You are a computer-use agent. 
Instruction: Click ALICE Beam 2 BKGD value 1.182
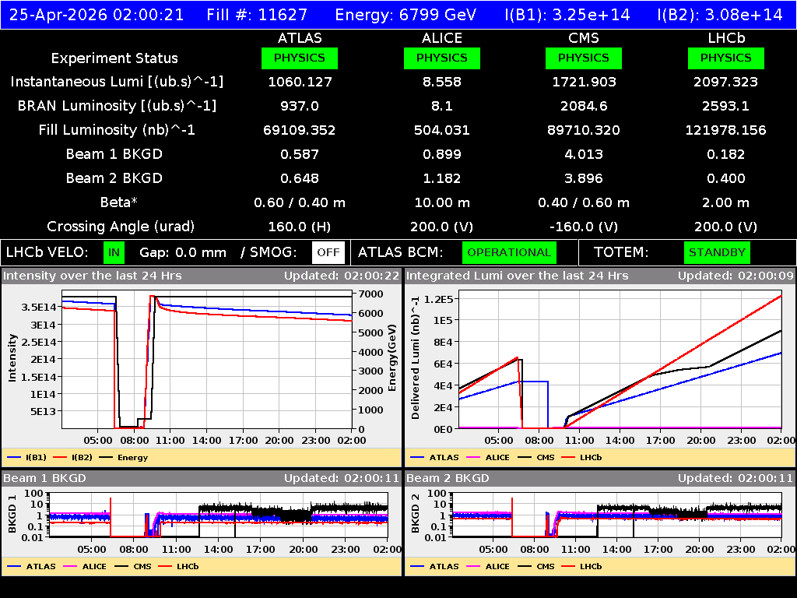pyautogui.click(x=442, y=178)
